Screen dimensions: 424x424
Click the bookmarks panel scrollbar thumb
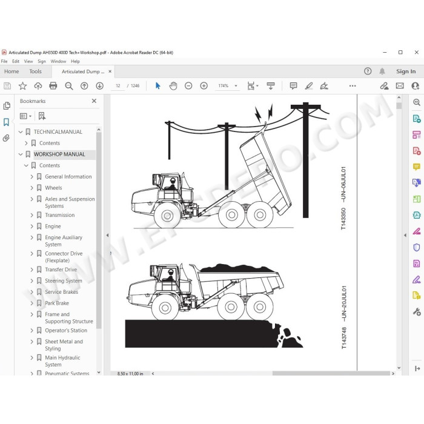(99, 230)
